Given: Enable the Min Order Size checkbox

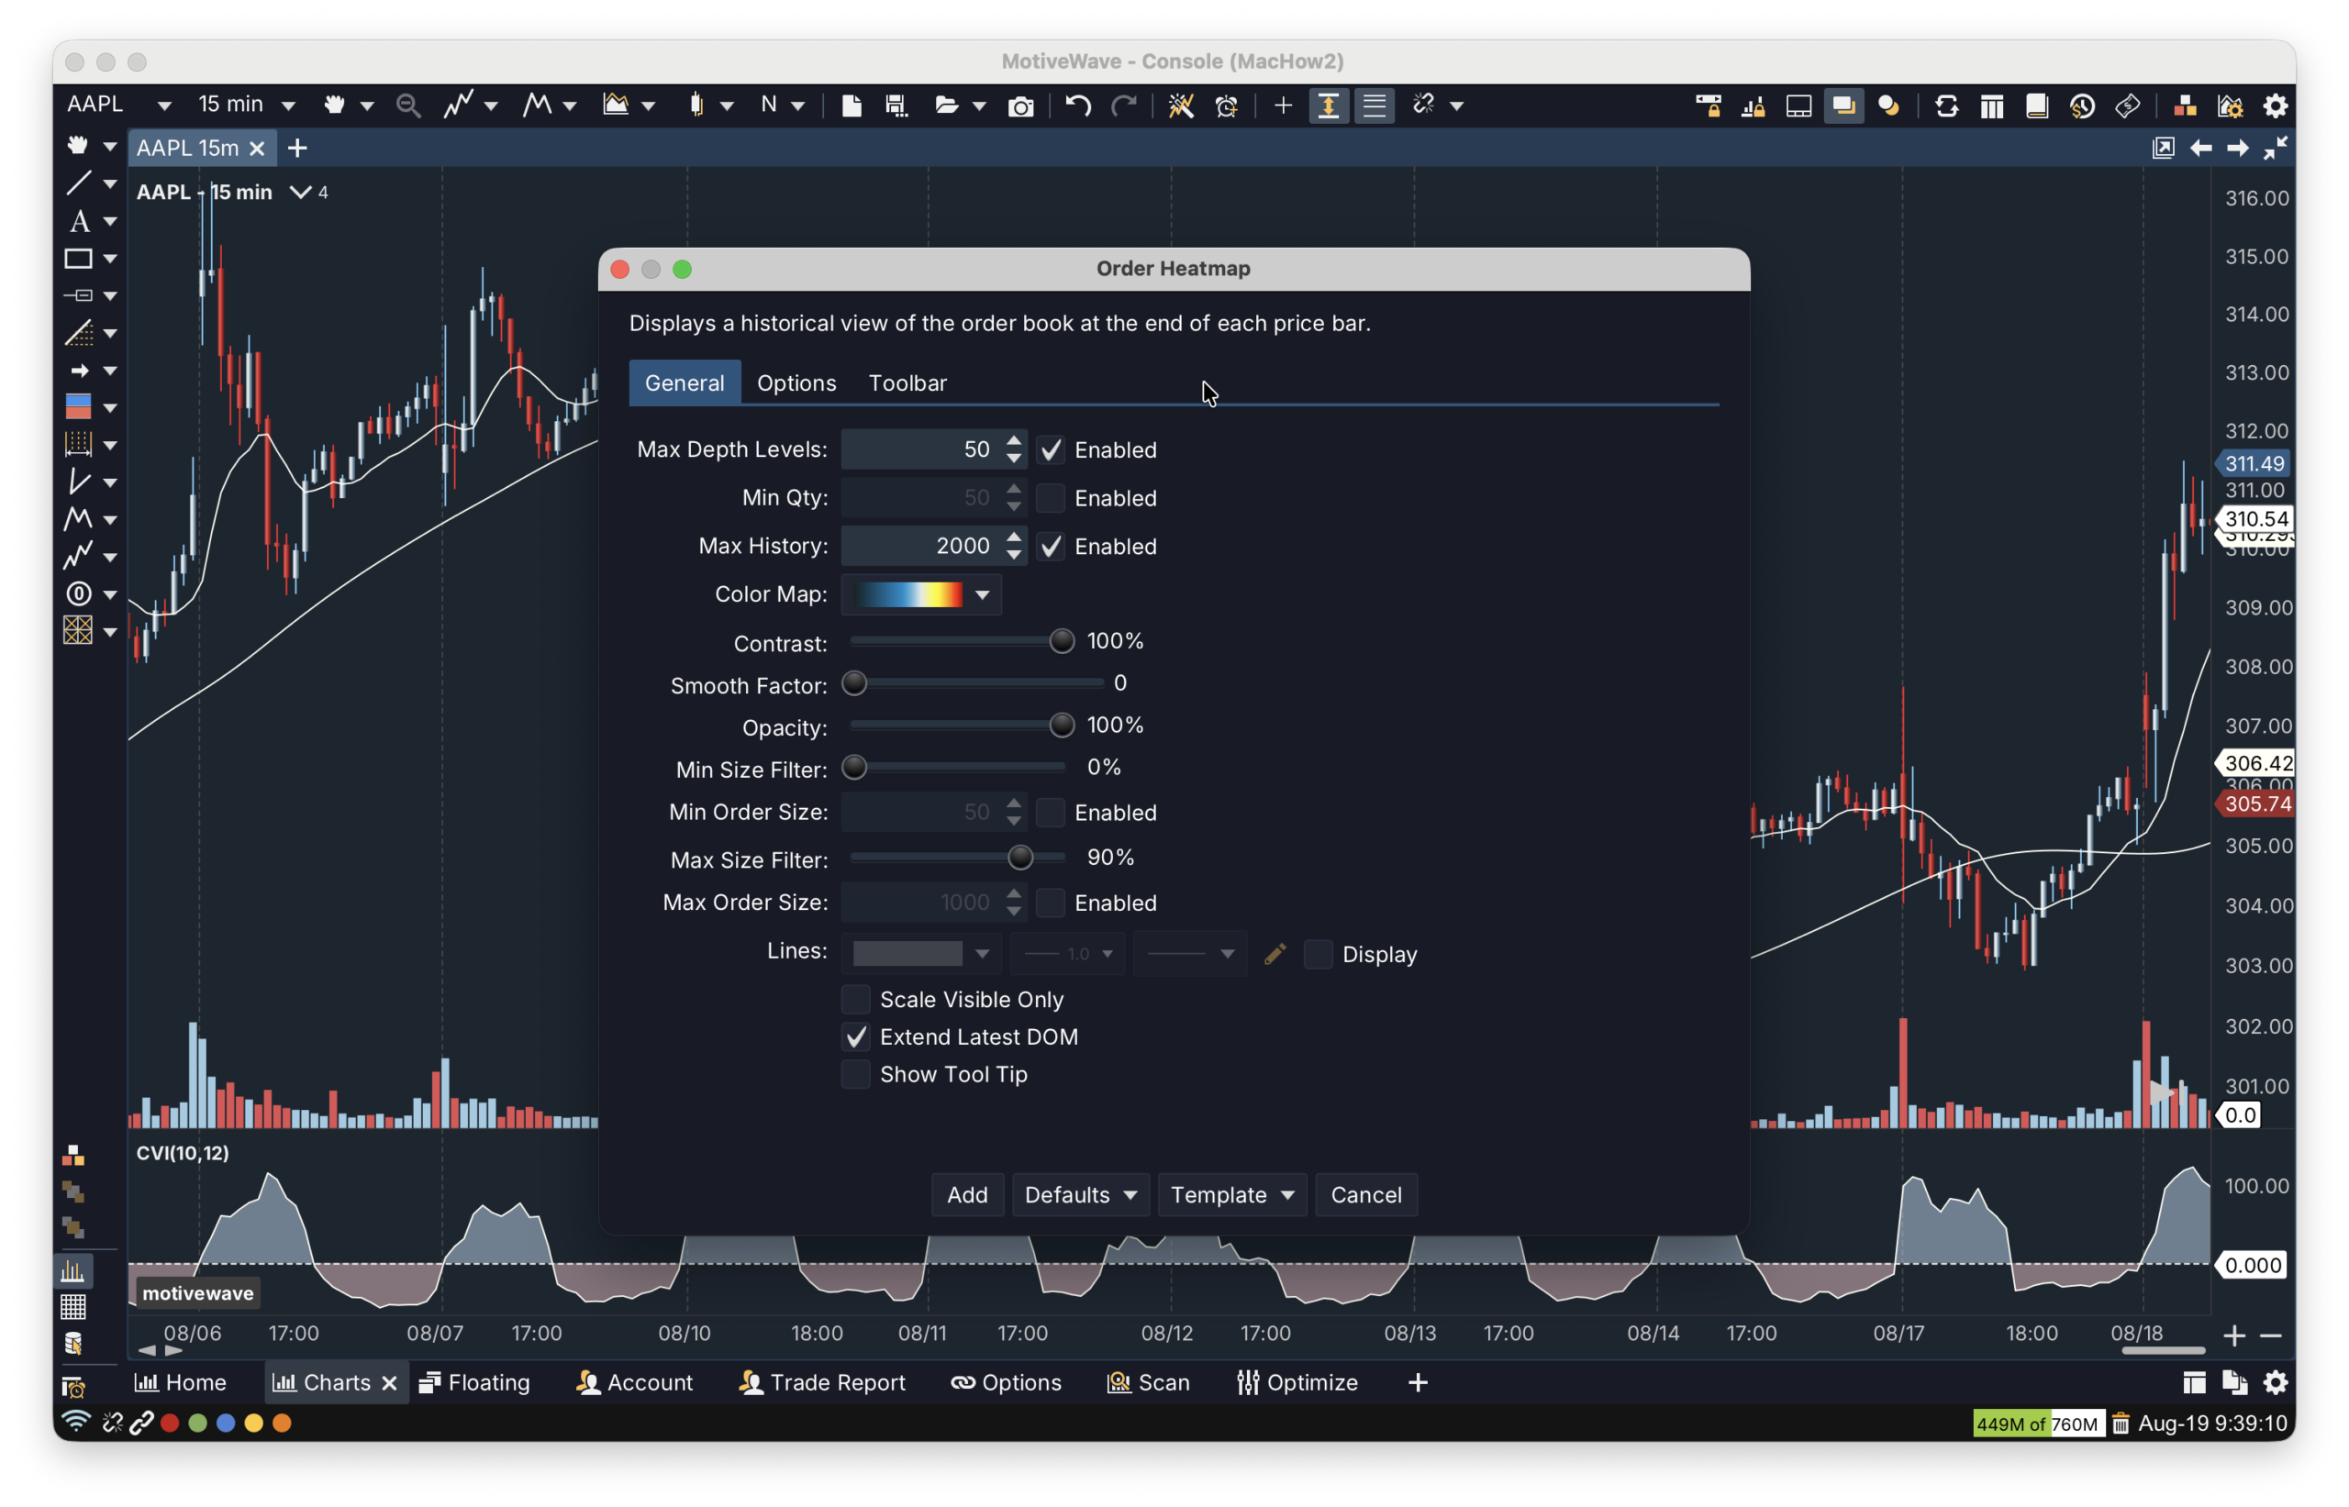Looking at the screenshot, I should [1051, 813].
